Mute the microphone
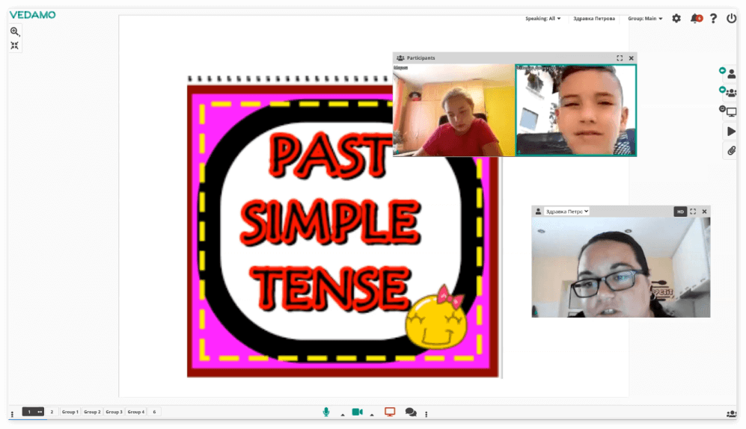The height and width of the screenshot is (429, 746). 326,412
